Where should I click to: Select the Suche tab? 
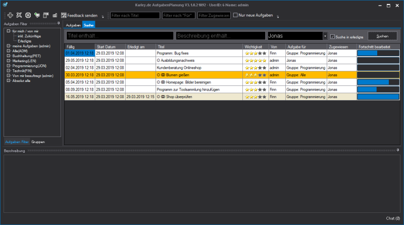pyautogui.click(x=88, y=25)
